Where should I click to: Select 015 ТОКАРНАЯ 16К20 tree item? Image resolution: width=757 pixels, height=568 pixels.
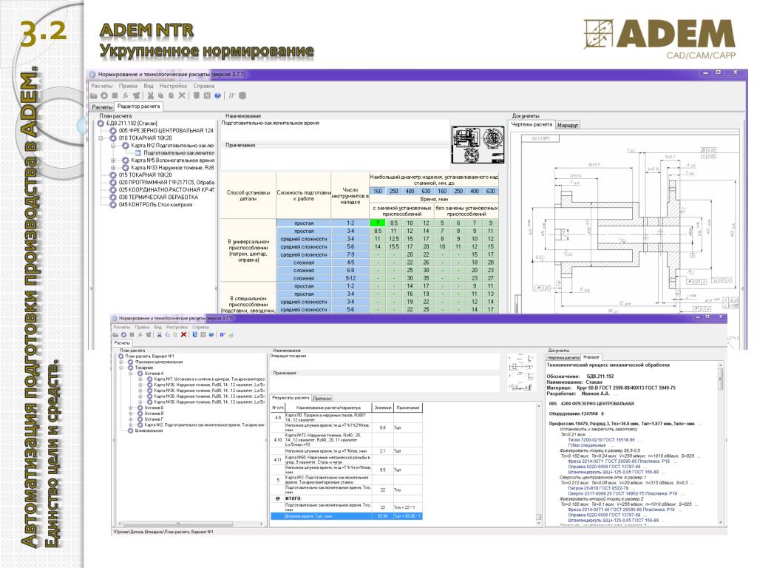pos(146,175)
